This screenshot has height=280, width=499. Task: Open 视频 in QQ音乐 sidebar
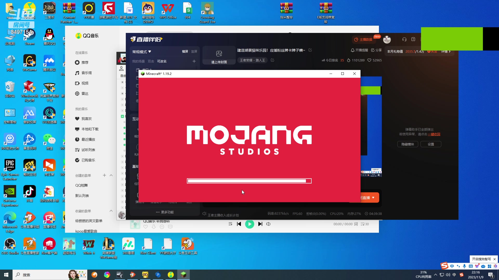(x=82, y=83)
